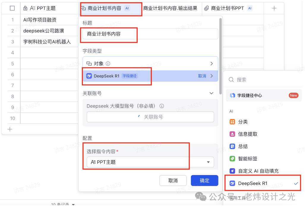Click the green 智能标签 icon
305x209 pixels.
pyautogui.click(x=232, y=159)
